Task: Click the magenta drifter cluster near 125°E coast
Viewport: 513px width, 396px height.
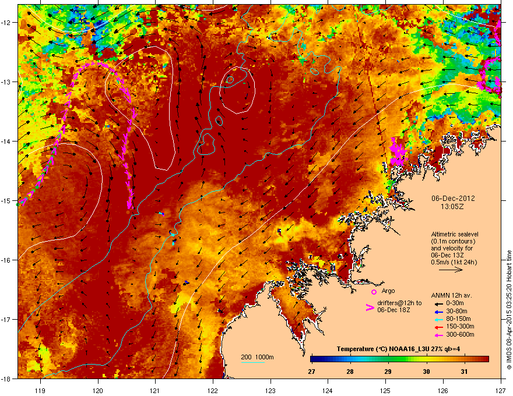Action: tap(398, 152)
